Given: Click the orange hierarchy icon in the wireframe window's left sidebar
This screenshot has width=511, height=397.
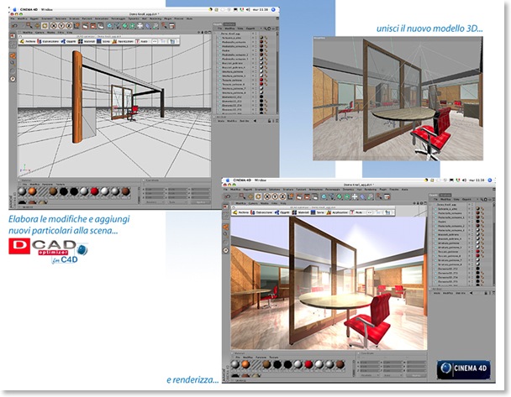Looking at the screenshot, I should pyautogui.click(x=13, y=56).
